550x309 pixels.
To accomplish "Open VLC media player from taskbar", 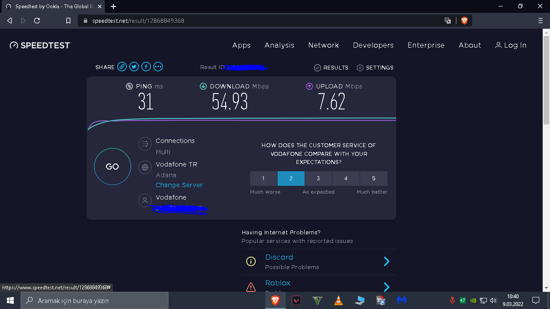I will click(x=339, y=300).
